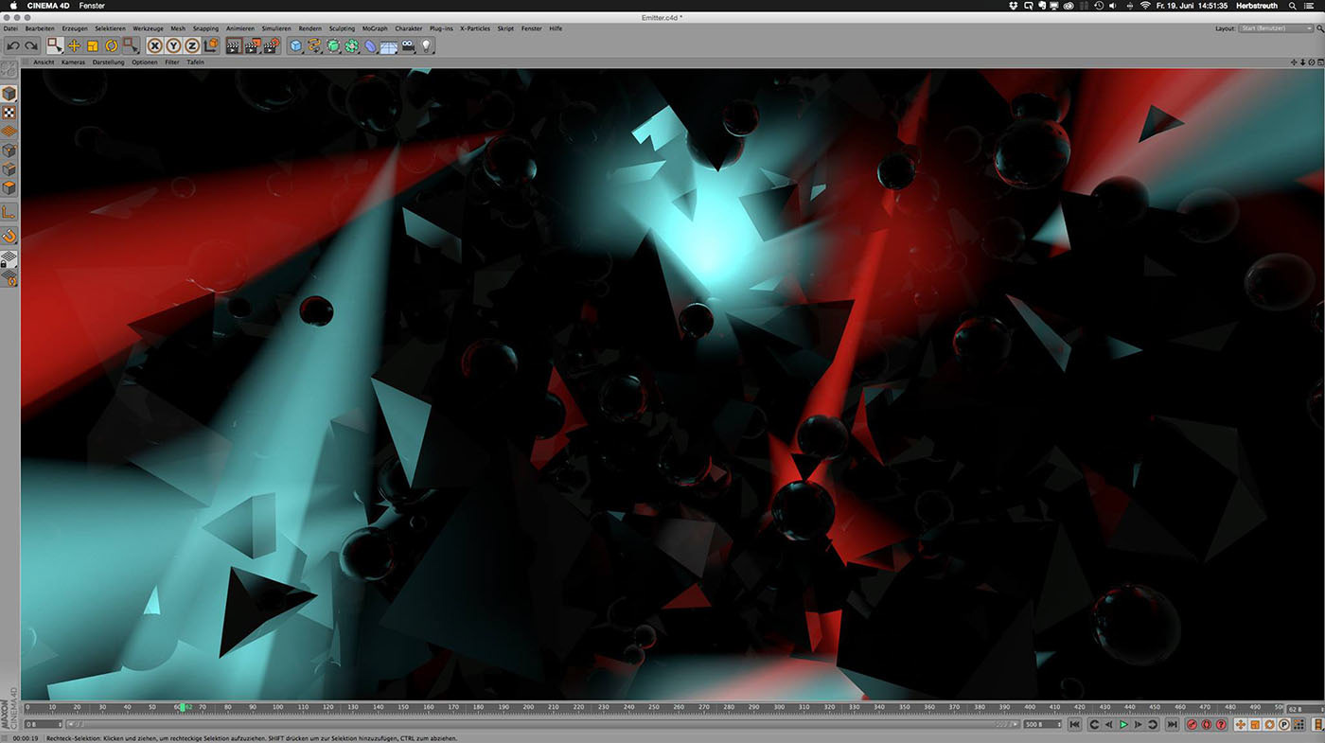Click the Undo arrow in the toolbar
The image size is (1325, 743).
[x=13, y=45]
